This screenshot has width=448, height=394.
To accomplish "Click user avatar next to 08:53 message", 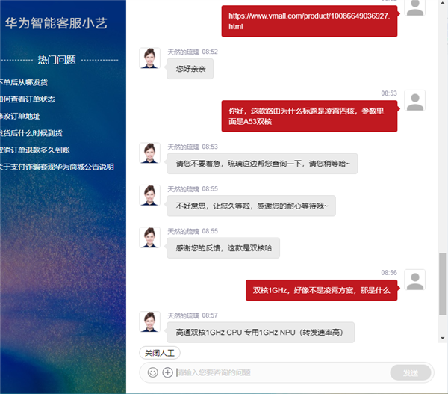I will 415,100.
